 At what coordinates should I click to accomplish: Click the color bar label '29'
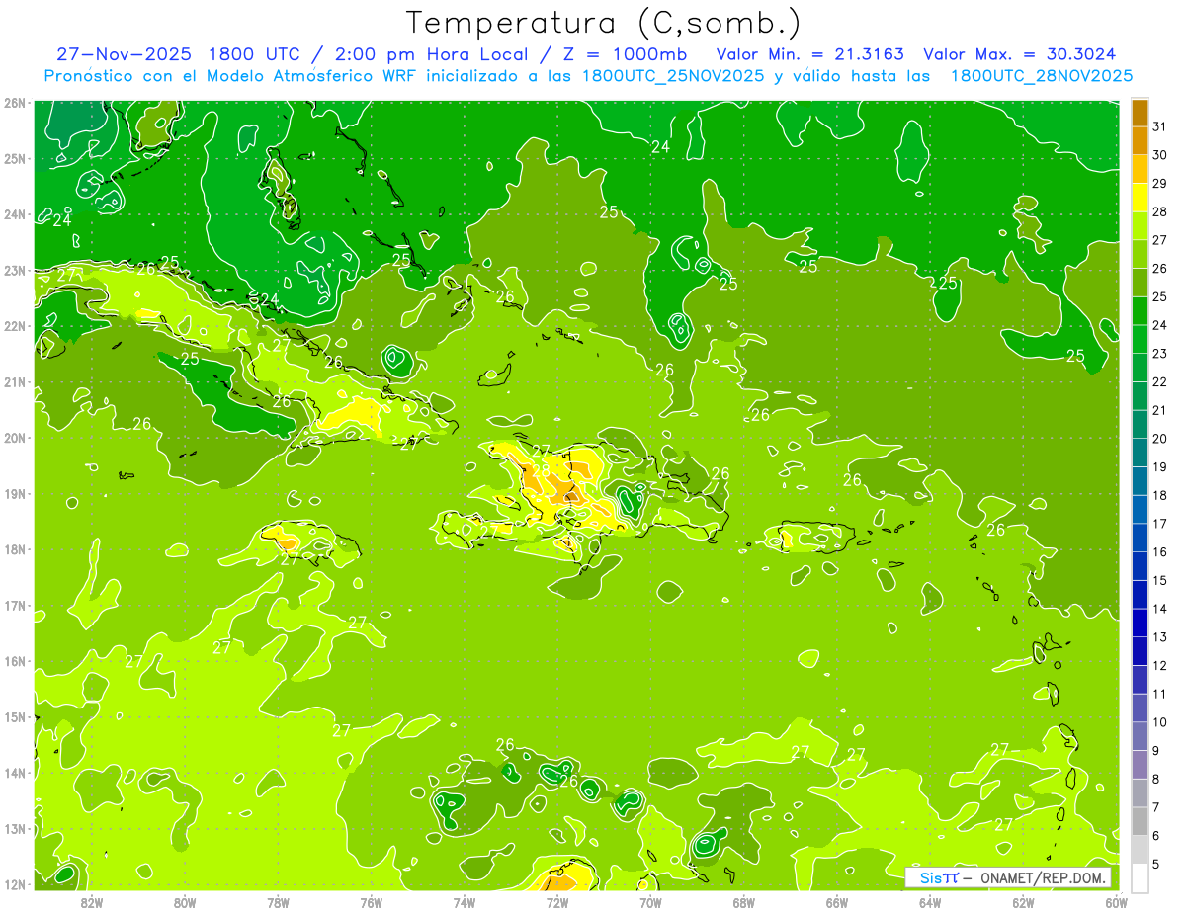click(x=1159, y=183)
